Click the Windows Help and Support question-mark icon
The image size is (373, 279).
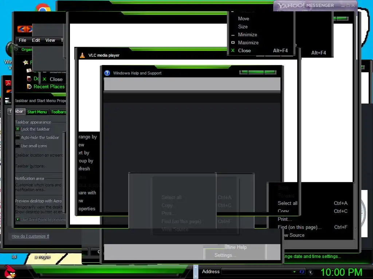[107, 73]
